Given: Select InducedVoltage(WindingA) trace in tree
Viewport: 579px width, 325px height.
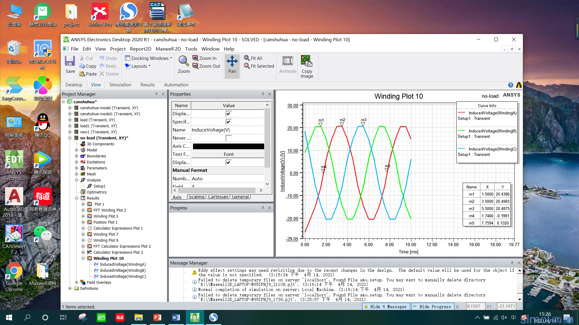Looking at the screenshot, I should [x=123, y=264].
